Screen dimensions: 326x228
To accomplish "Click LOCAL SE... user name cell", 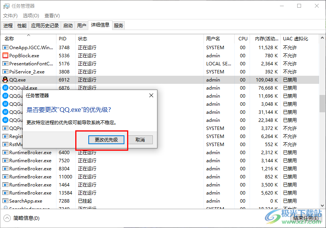I will [219, 64].
